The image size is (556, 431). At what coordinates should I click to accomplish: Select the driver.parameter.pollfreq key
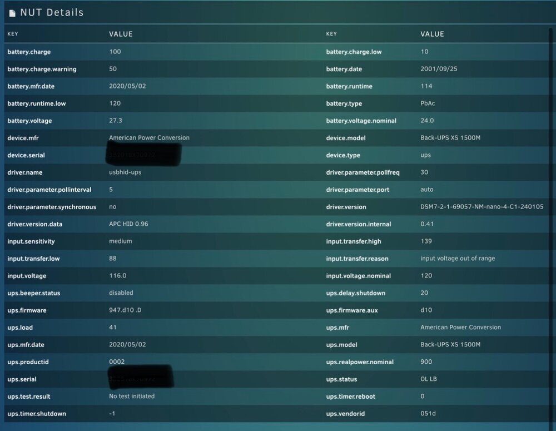(363, 172)
